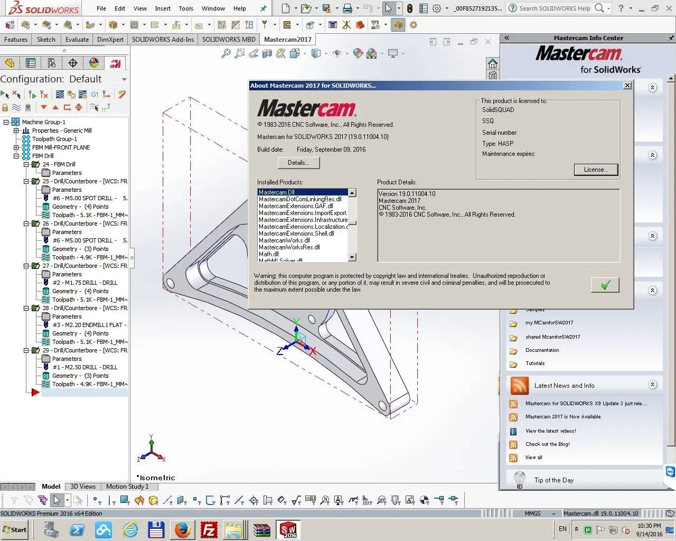
Task: Click the EN language indicator in system tray
Action: pyautogui.click(x=562, y=529)
